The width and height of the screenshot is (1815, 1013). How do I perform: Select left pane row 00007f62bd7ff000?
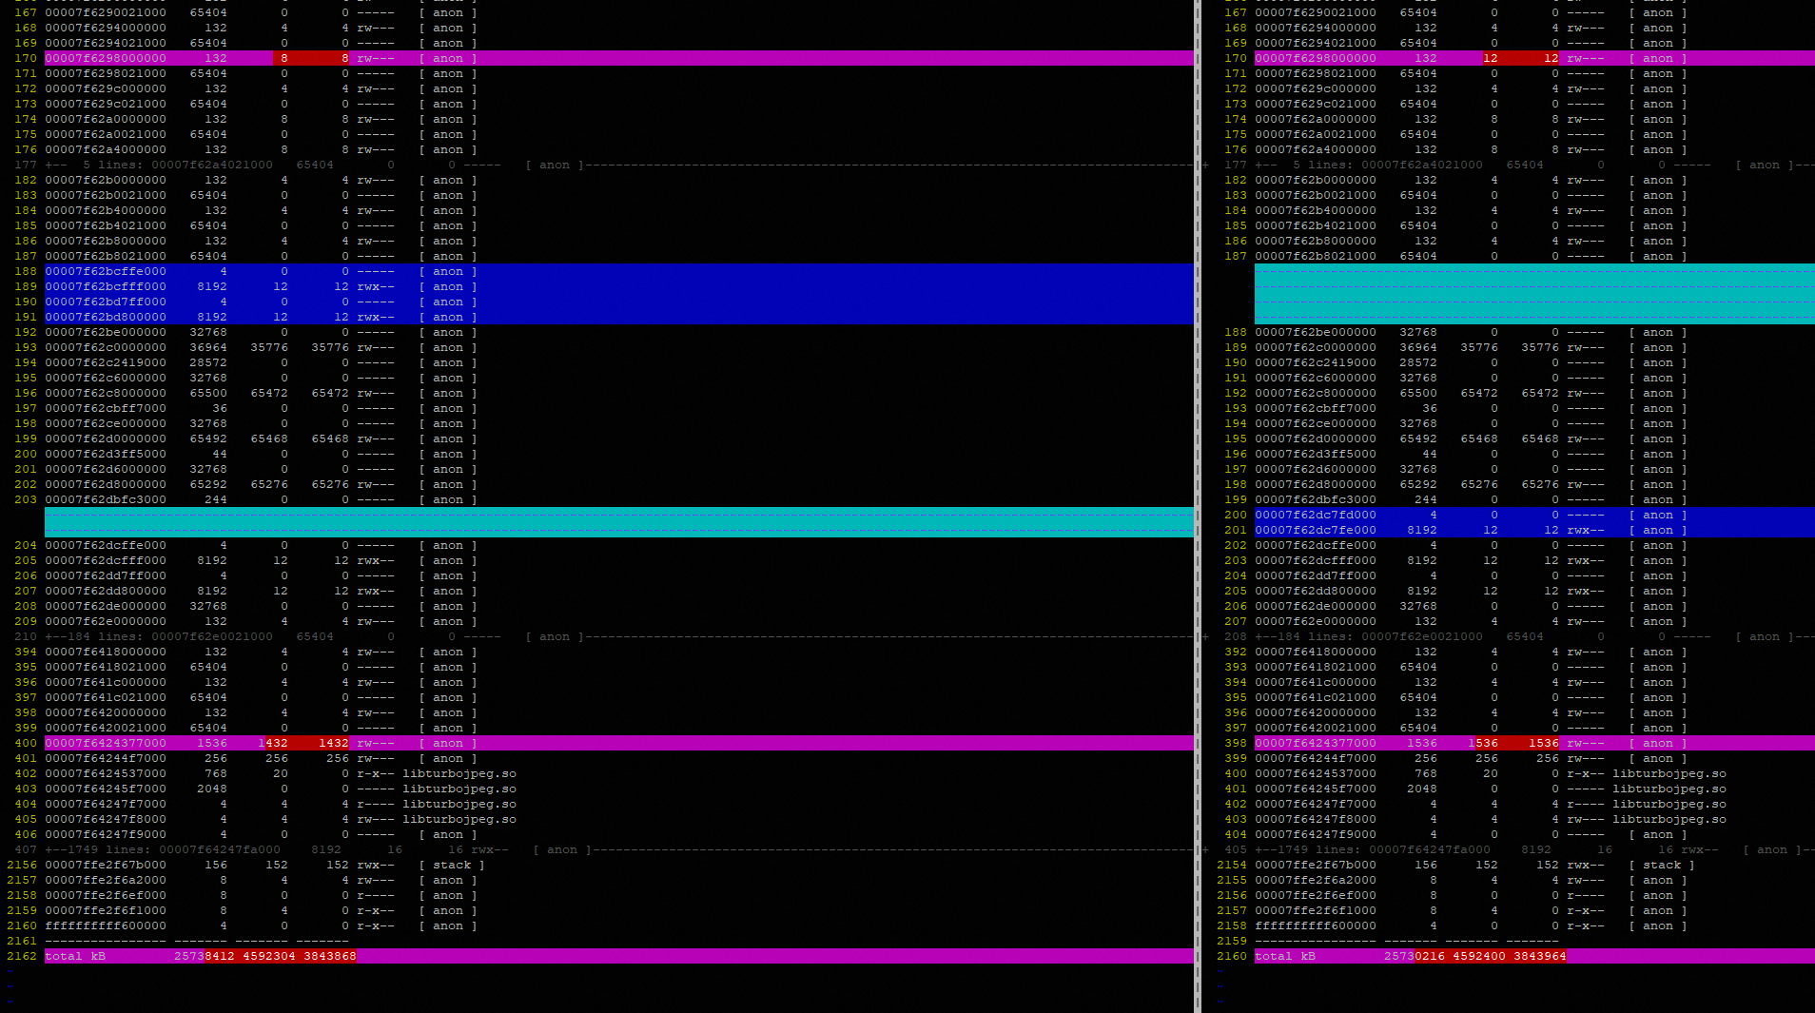pyautogui.click(x=618, y=302)
